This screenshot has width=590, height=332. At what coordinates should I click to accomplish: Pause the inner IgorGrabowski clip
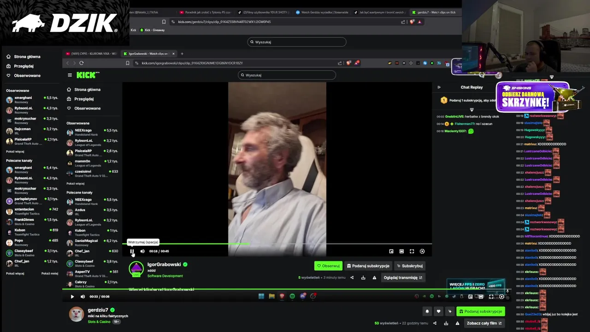(x=132, y=251)
